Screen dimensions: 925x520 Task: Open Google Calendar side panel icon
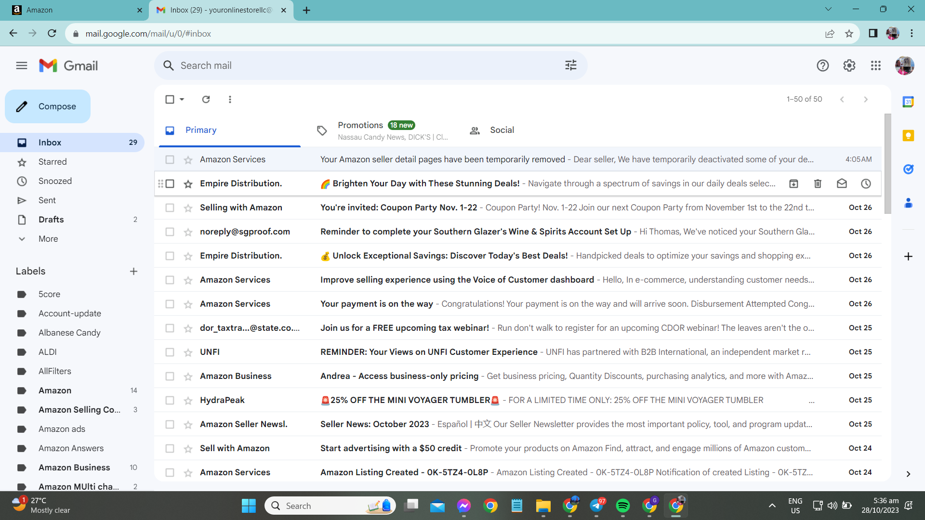pos(908,102)
